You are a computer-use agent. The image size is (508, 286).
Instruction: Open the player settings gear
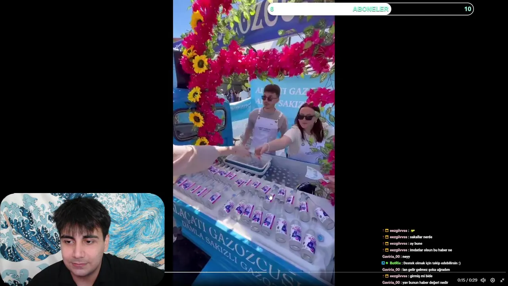pyautogui.click(x=493, y=280)
